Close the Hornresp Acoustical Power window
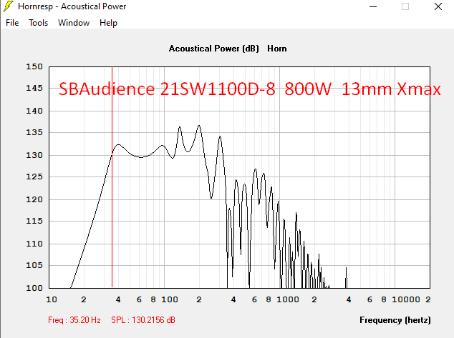Image resolution: width=454 pixels, height=338 pixels. (x=438, y=6)
